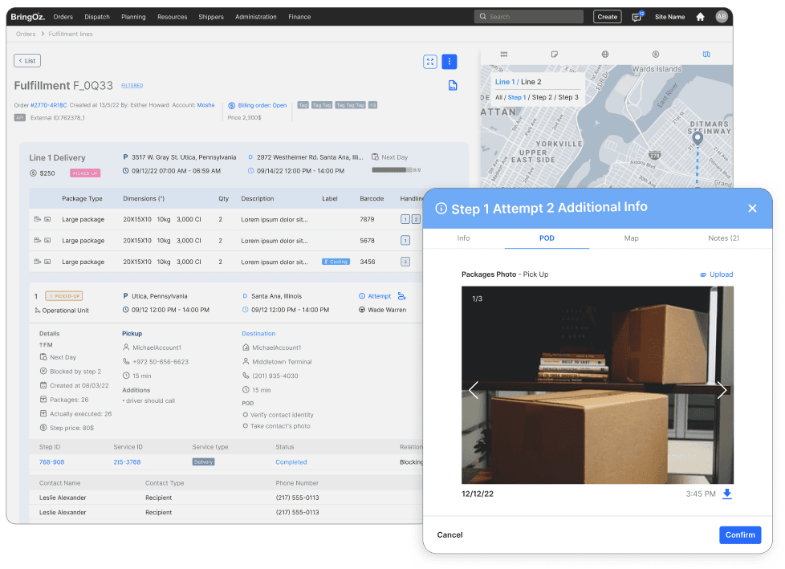Open Service ID 215-3768 link
This screenshot has width=785, height=569.
[x=127, y=462]
